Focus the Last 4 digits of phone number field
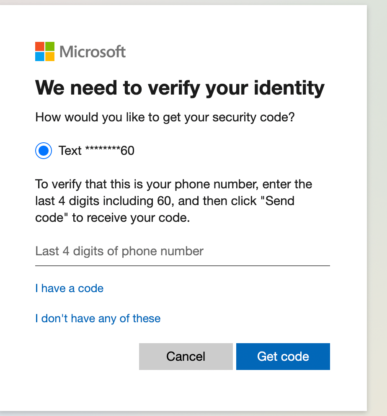387x416 pixels. click(x=182, y=251)
